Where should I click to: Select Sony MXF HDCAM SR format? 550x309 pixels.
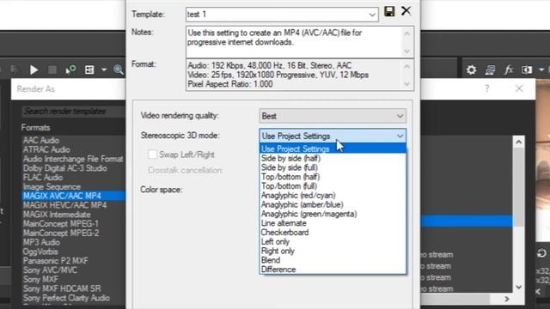click(62, 288)
